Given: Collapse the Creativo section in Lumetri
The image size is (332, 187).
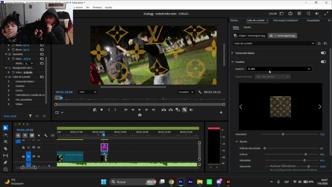Looking at the screenshot, I should click(232, 62).
